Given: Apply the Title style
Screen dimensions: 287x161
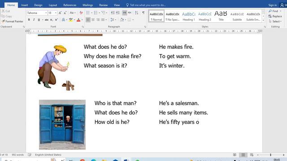Looking at the screenshot, I should 221,16.
